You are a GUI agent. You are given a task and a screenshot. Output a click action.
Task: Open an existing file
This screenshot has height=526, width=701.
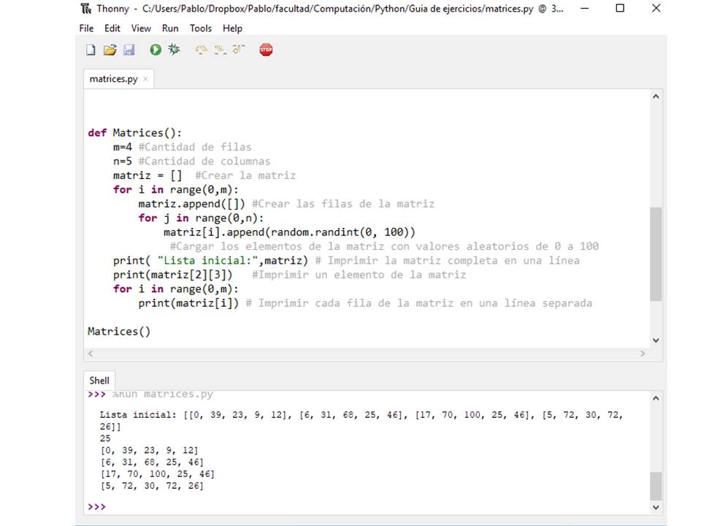pyautogui.click(x=110, y=50)
